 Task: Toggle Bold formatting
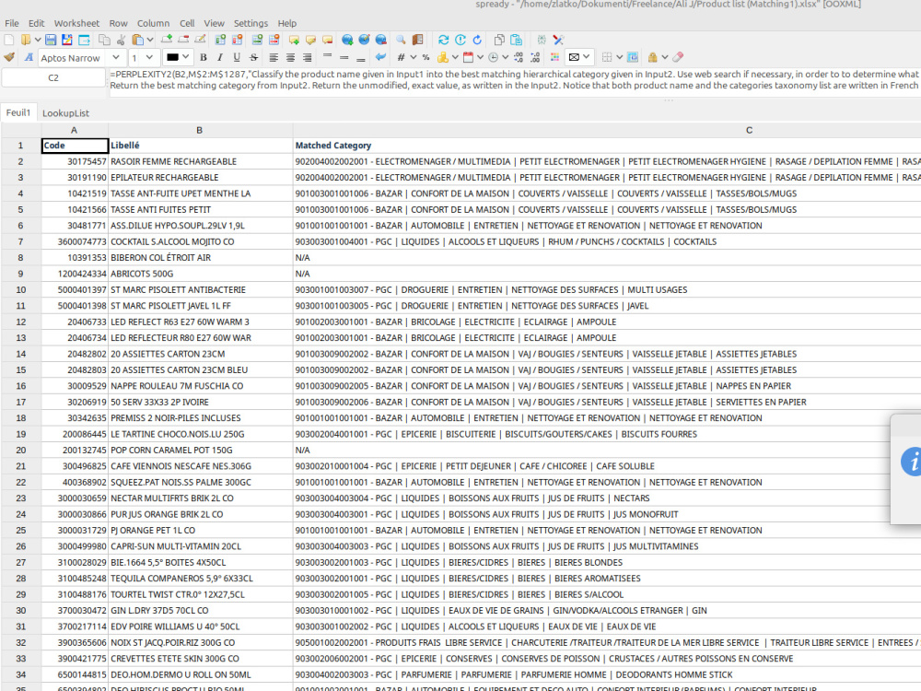click(204, 57)
